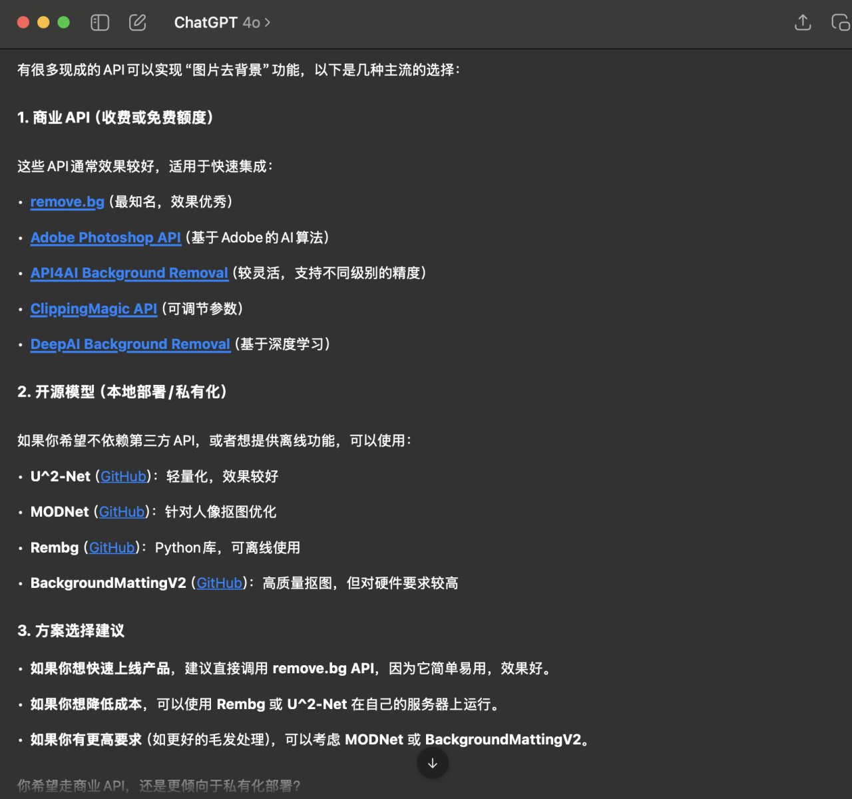Toggle the sidebar panel icon
This screenshot has width=852, height=799.
click(x=100, y=23)
